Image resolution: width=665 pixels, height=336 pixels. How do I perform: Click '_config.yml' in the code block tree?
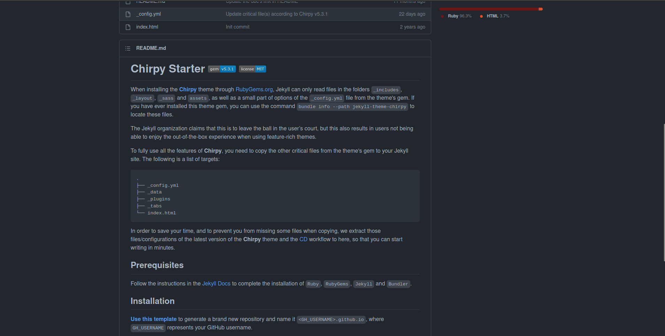click(163, 185)
